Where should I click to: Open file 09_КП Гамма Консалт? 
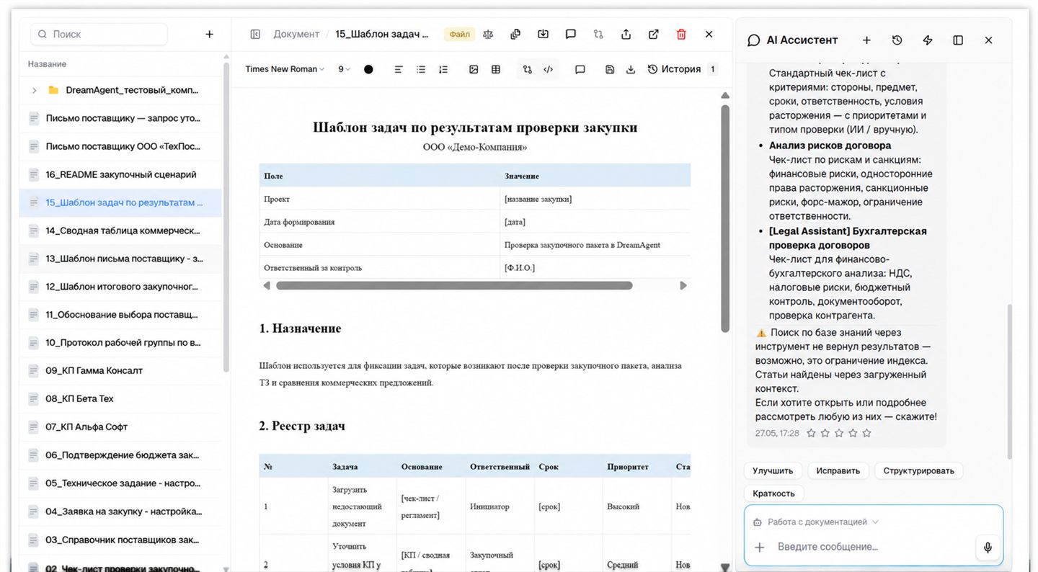(x=120, y=370)
